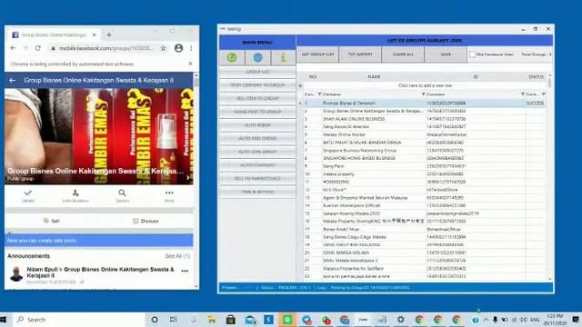Tap the Nizam Epuli announcement avatar
Viewport: 582px width, 327px height.
coord(16,274)
